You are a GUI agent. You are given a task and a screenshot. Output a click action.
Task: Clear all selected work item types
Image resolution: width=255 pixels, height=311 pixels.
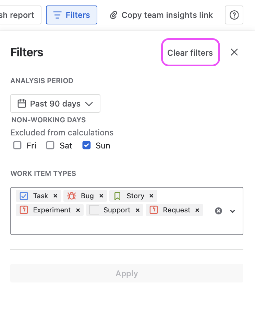click(x=218, y=211)
